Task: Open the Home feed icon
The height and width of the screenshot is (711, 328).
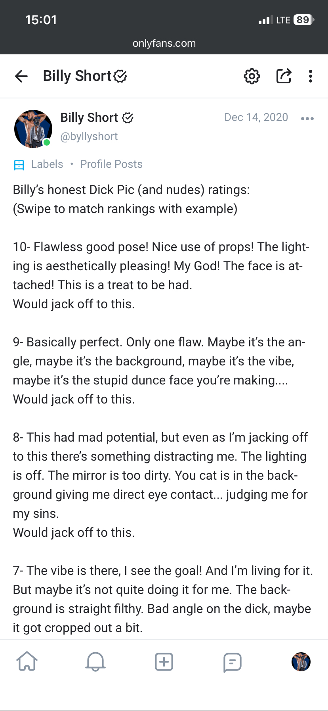Action: [27, 662]
